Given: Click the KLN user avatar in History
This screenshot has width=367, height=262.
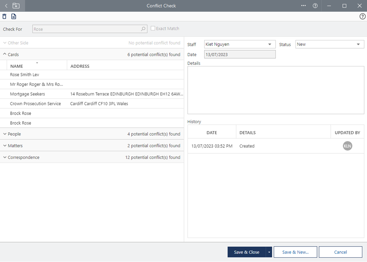Looking at the screenshot, I should [x=347, y=146].
